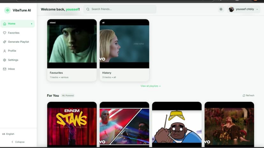Click the Refresh circular arrows icon

coord(244,95)
